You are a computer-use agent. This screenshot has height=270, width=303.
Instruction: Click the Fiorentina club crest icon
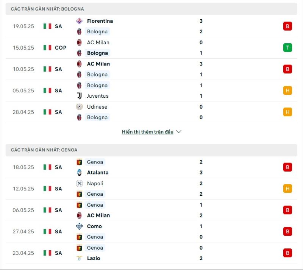click(x=79, y=21)
